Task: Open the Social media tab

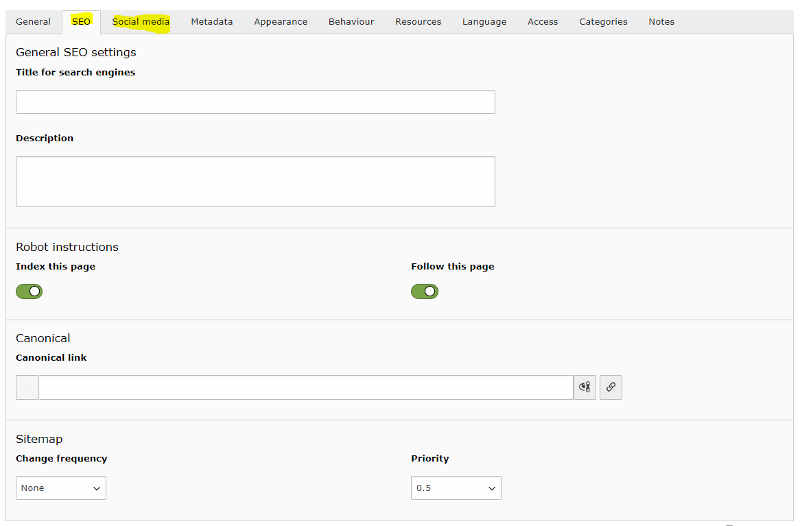Action: coord(141,22)
